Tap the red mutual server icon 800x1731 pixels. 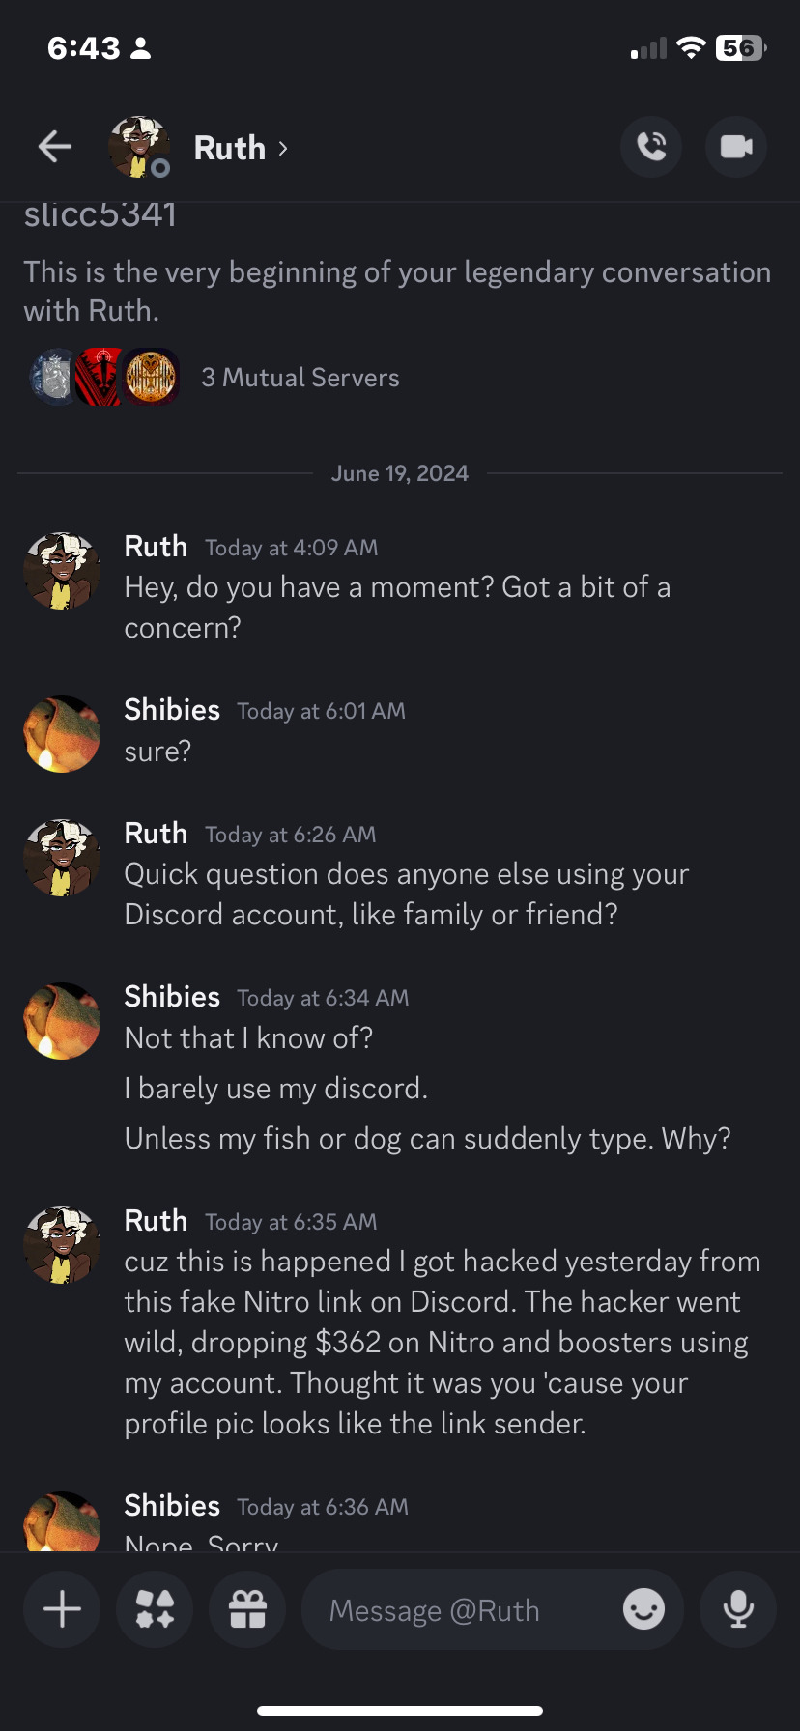click(100, 377)
